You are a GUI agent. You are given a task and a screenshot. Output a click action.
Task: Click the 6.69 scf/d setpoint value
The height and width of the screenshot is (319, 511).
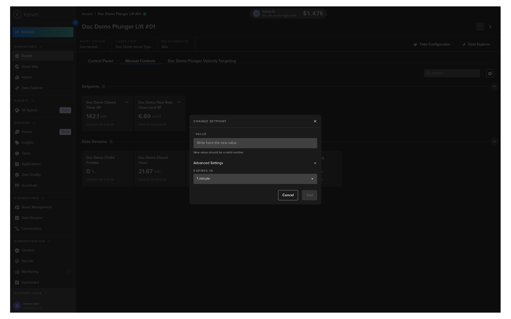point(149,116)
